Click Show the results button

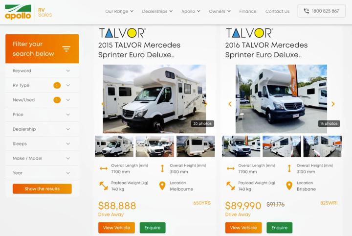point(42,189)
